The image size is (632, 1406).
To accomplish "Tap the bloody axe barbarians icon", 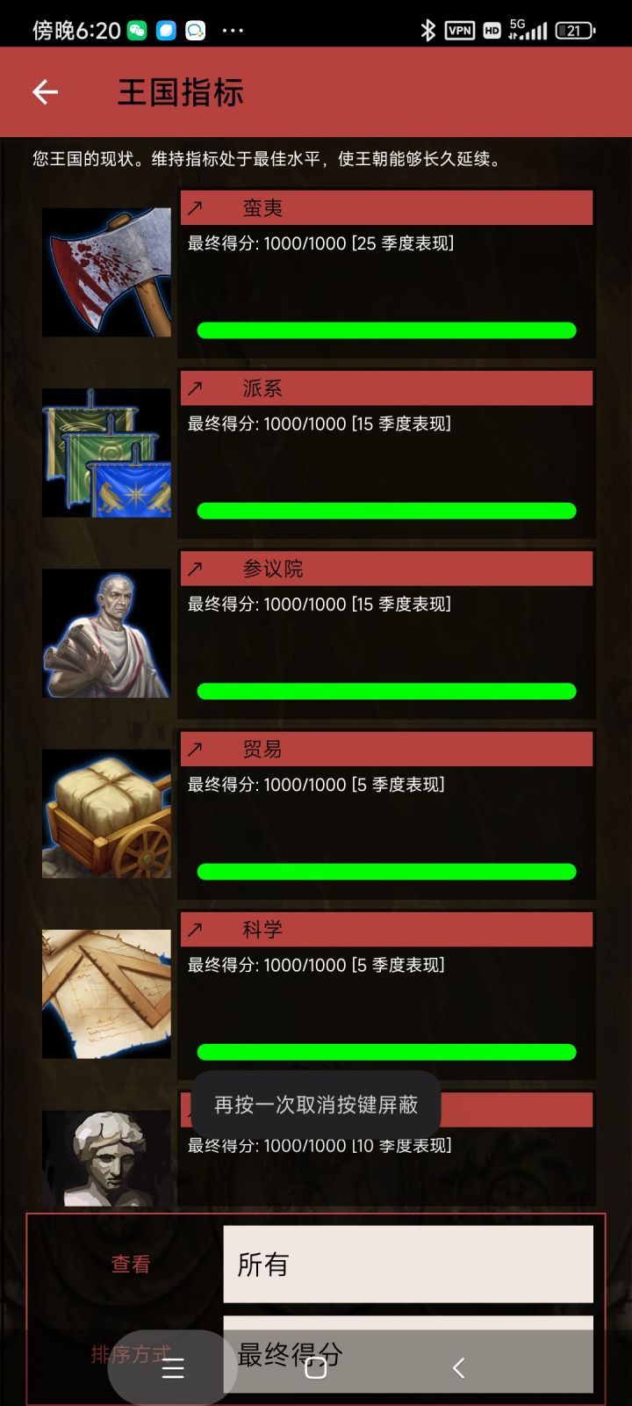I will tap(106, 272).
